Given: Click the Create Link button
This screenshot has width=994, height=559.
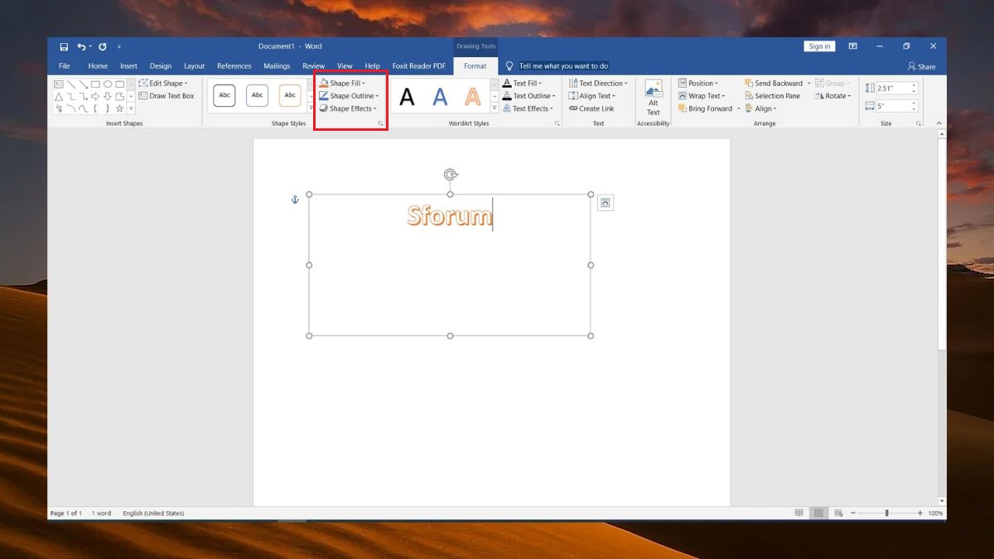Looking at the screenshot, I should (591, 108).
